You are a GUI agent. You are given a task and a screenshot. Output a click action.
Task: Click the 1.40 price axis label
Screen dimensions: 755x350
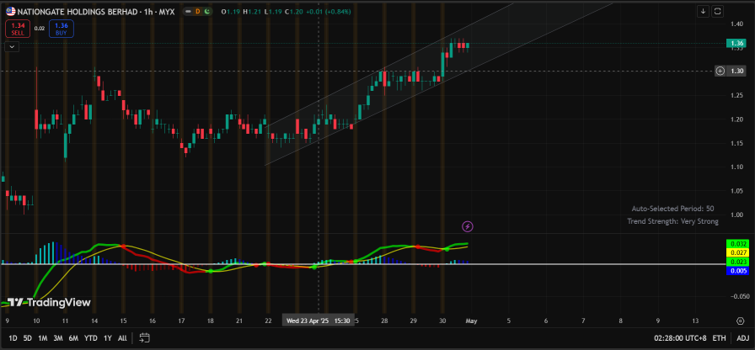tap(737, 24)
